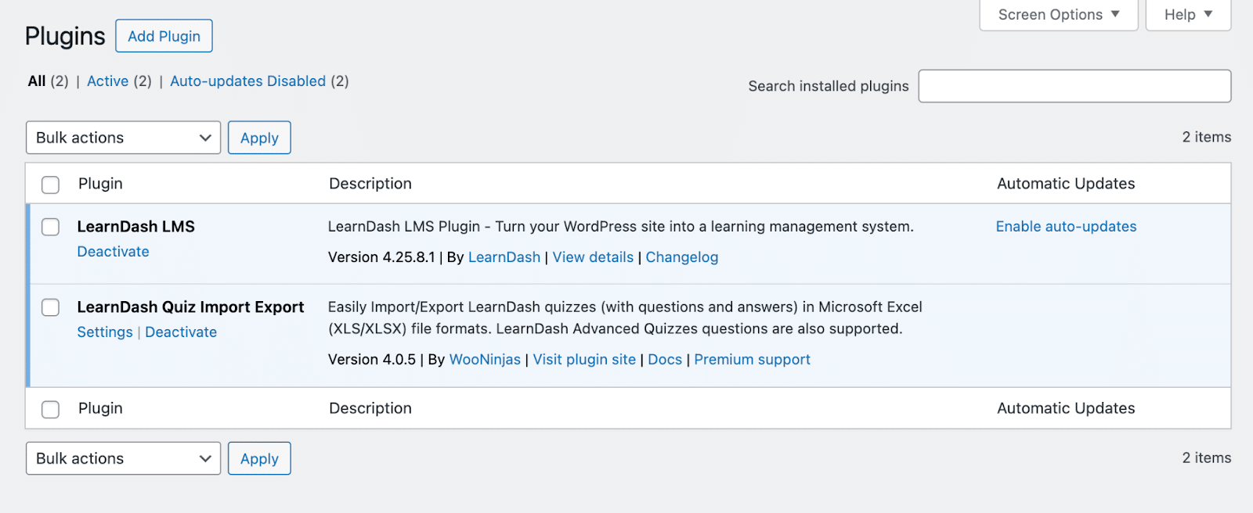
Task: Enable auto-updates for LearnDash LMS
Action: pos(1066,227)
